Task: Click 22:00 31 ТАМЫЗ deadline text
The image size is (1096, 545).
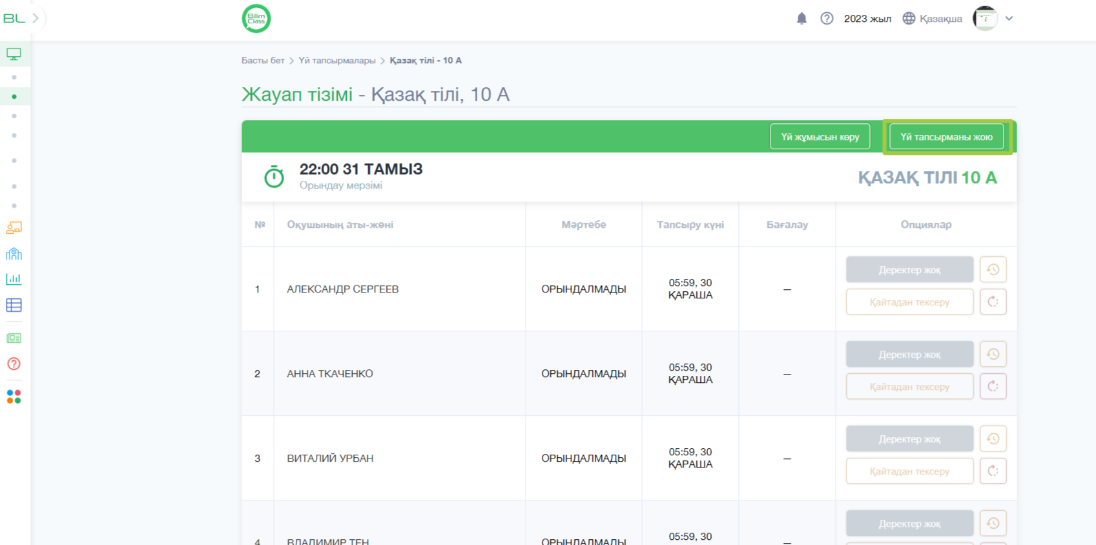Action: coord(361,169)
